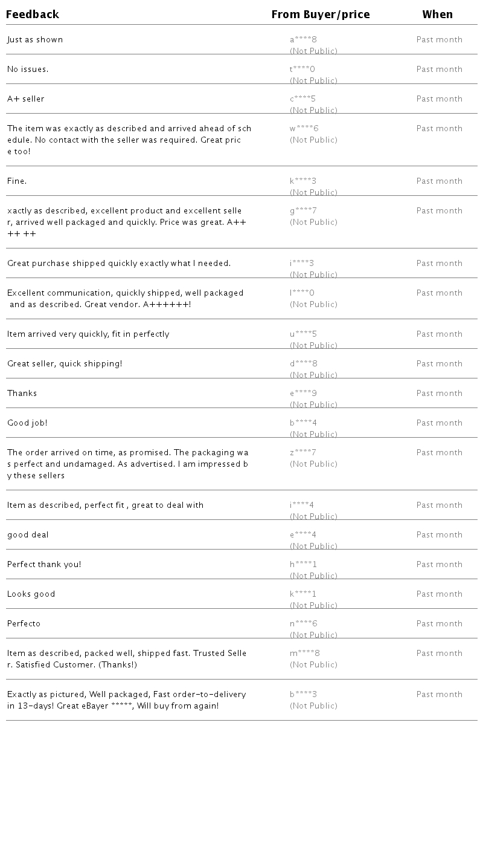Click the 'Thanks' feedback comment
Image resolution: width=483 pixels, height=844 pixels.
[22, 394]
